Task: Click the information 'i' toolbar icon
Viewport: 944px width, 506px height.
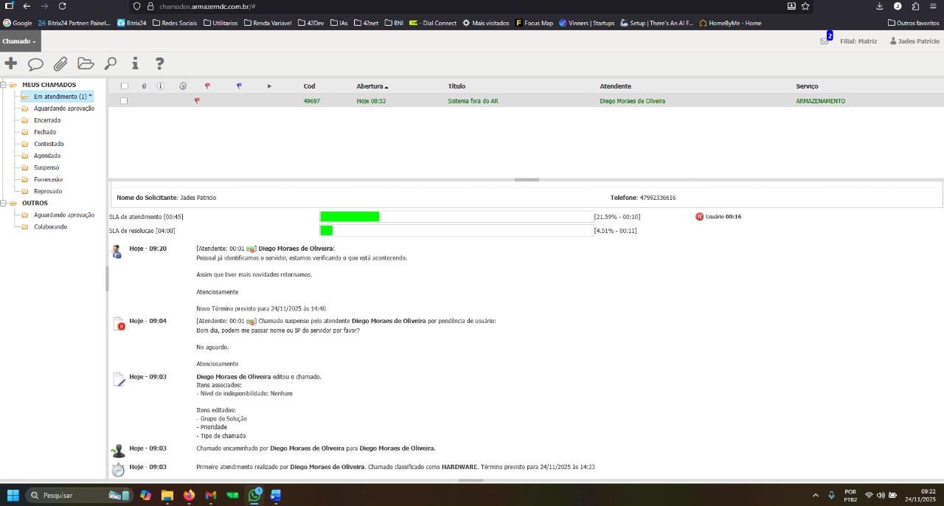Action: point(135,64)
